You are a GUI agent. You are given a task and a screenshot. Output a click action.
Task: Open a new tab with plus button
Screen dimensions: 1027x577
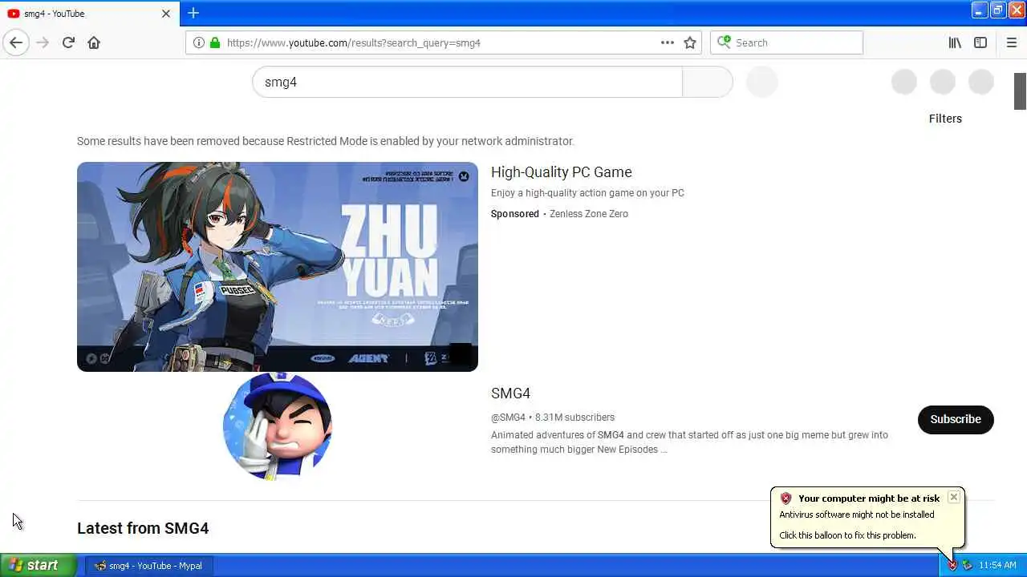(x=193, y=13)
